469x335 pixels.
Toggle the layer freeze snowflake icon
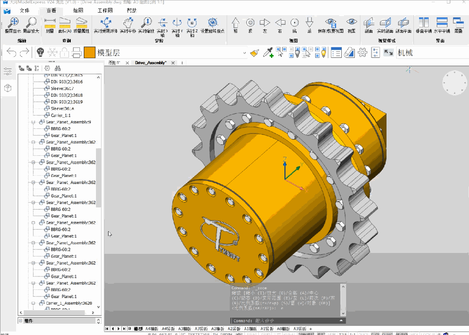[53, 53]
